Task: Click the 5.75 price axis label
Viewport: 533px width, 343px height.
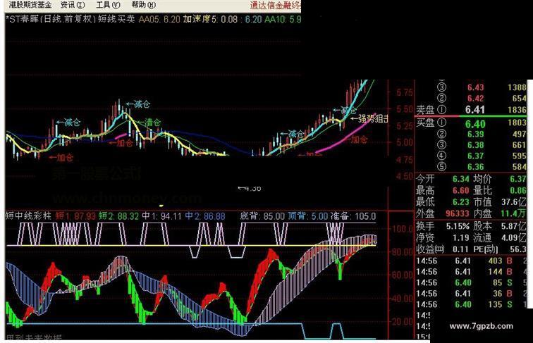Action: point(405,92)
